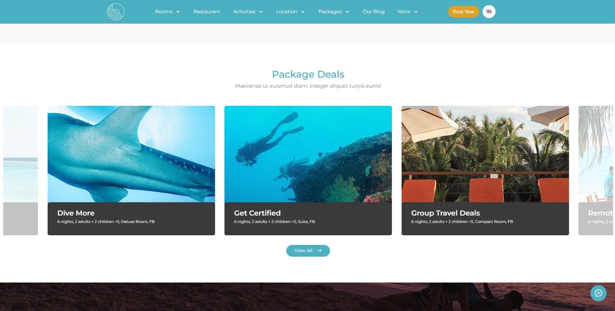Expand the Location dropdown chevron
Image resolution: width=615 pixels, height=311 pixels.
click(x=303, y=12)
